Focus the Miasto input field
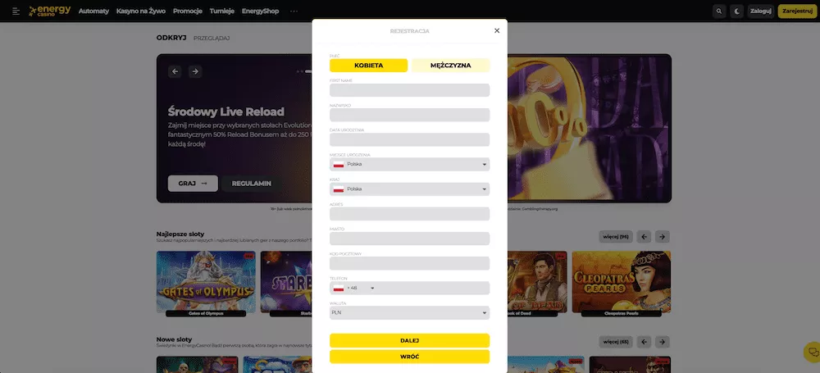This screenshot has height=373, width=820. click(x=409, y=239)
